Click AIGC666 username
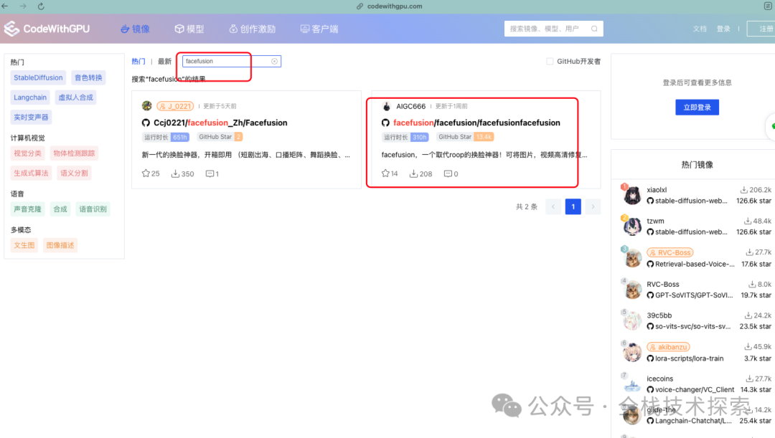The height and width of the screenshot is (438, 775). click(410, 106)
